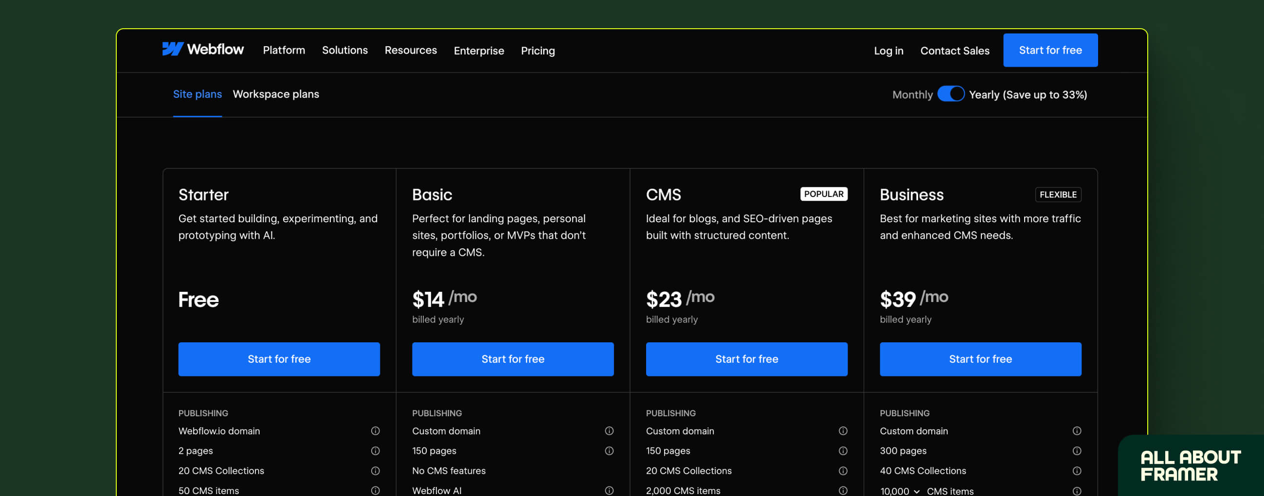The height and width of the screenshot is (496, 1264).
Task: Click the Contact Sales link
Action: 955,51
